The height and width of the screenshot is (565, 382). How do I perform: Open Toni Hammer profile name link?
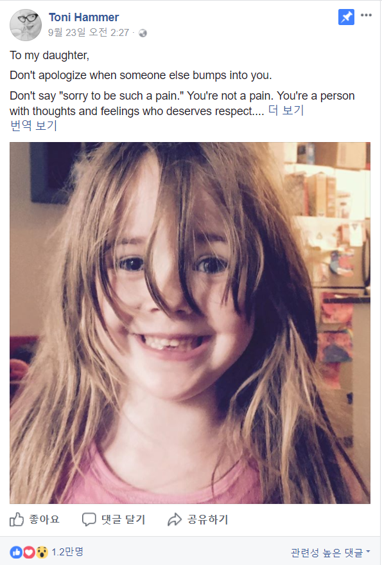[84, 17]
